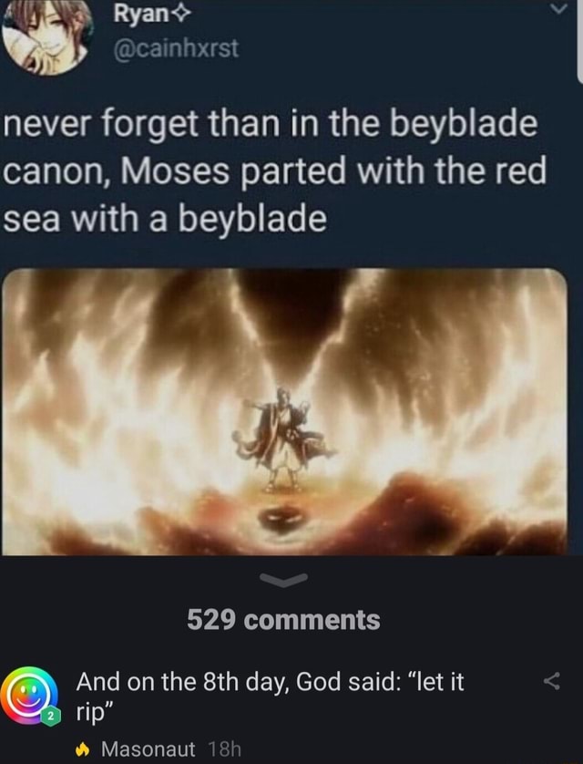Open Ryan's profile avatar picture
Screen dimensions: 583x764
point(46,34)
